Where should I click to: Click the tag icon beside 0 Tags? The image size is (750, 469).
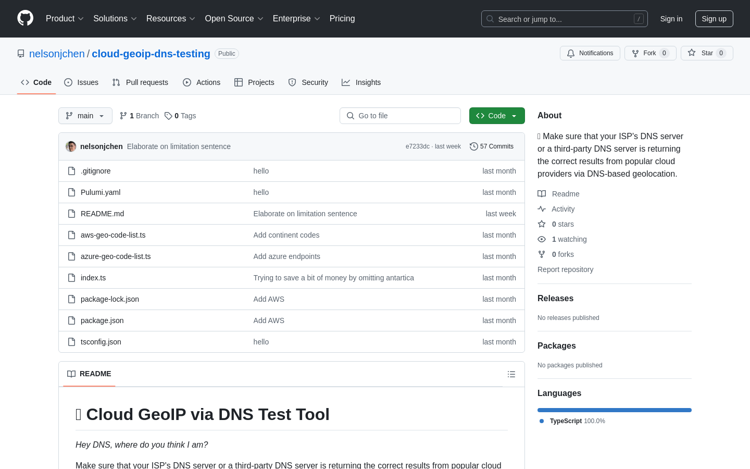[x=168, y=116]
